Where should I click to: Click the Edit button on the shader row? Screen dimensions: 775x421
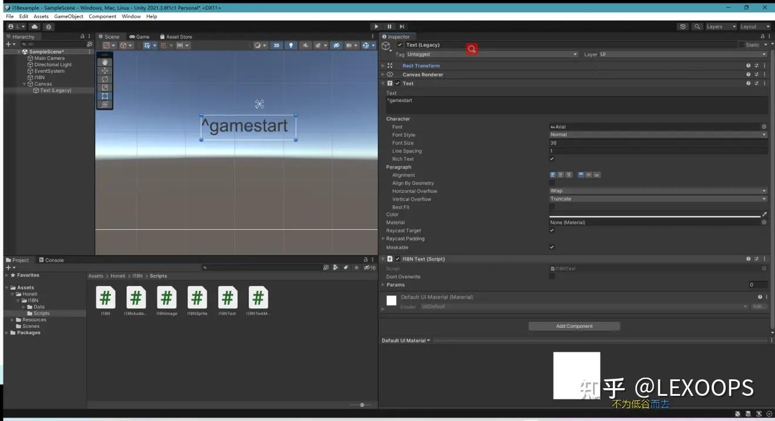click(759, 306)
